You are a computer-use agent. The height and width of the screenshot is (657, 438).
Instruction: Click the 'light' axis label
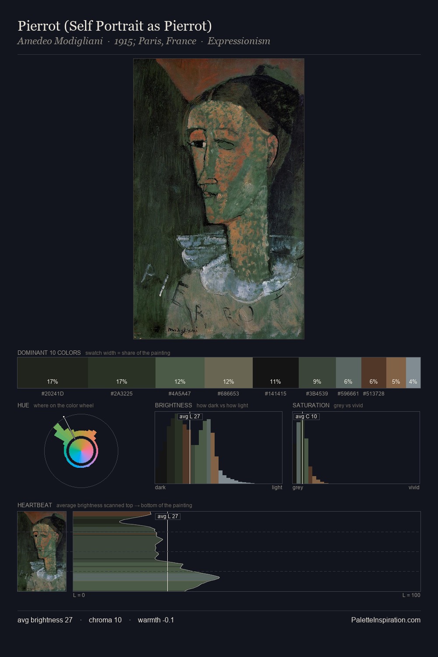click(x=277, y=487)
